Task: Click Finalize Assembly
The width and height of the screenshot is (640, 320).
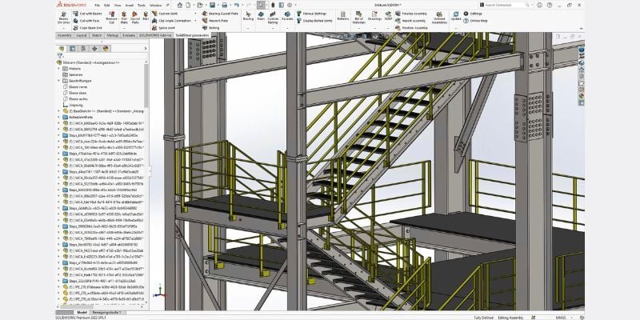Action: coord(411,14)
